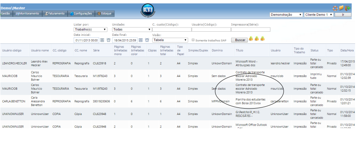Click Páginas bilhetadas total column header
This screenshot has height=164, width=357.
pyautogui.click(x=167, y=51)
